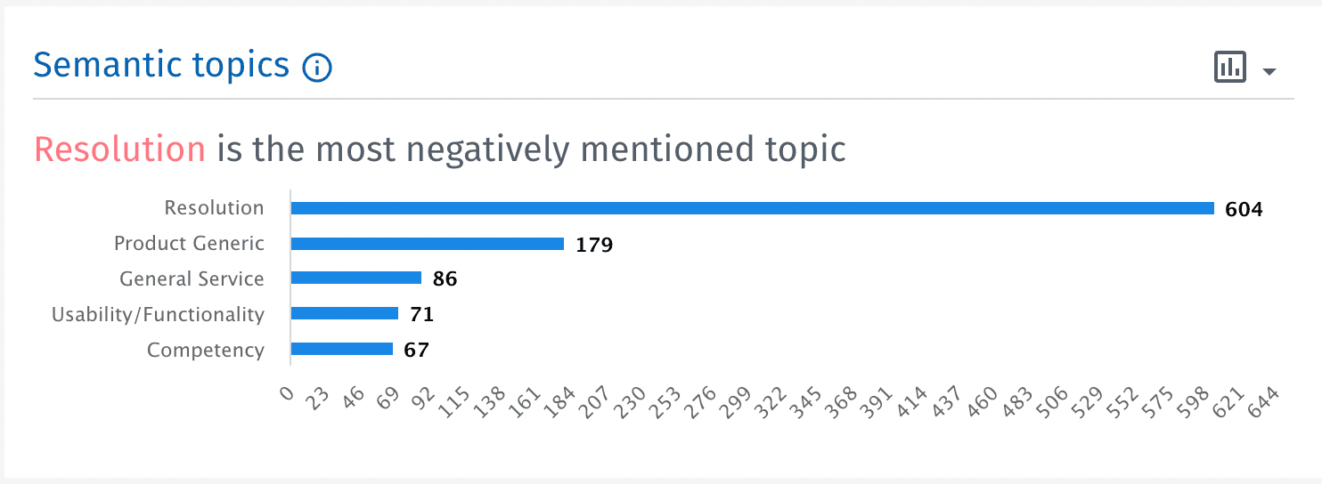This screenshot has height=484, width=1322.
Task: Click the Resolution axis label
Action: tap(215, 208)
